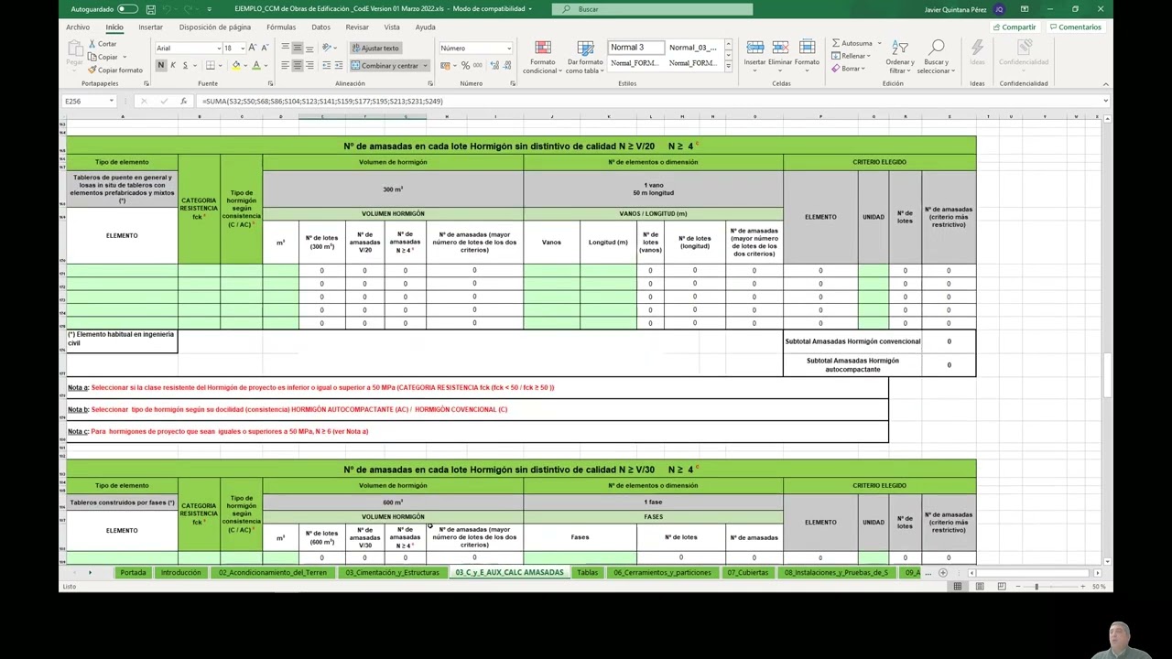Switch to the Fórmulas ribbon tab
1172x659 pixels.
pyautogui.click(x=281, y=27)
